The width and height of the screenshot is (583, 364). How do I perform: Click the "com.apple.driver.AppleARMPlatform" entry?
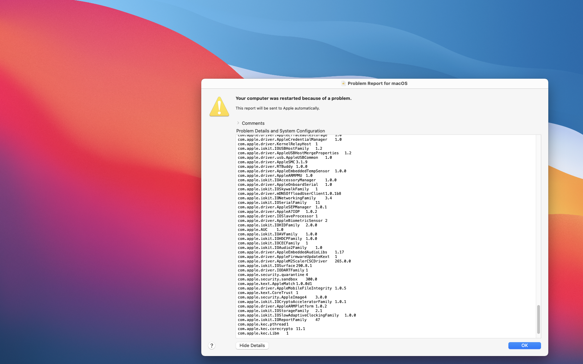[x=282, y=306]
